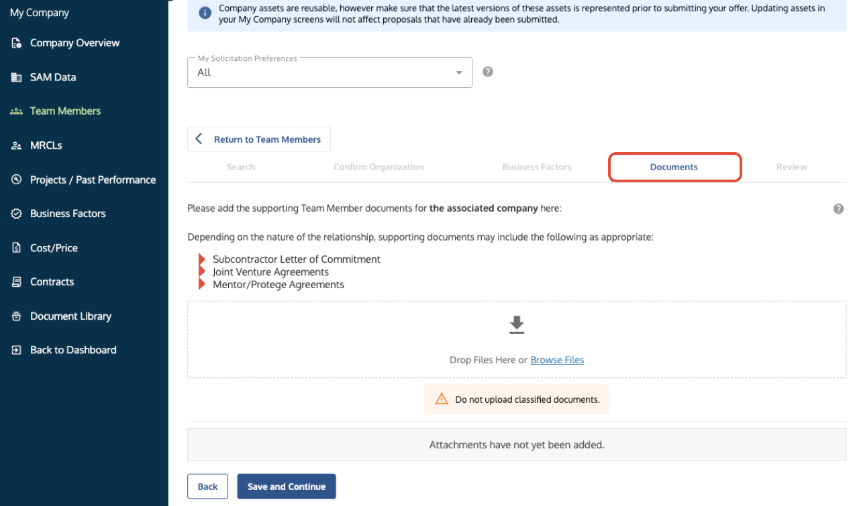
Task: Click 'Attachments have not yet been added.' message
Action: pyautogui.click(x=517, y=444)
